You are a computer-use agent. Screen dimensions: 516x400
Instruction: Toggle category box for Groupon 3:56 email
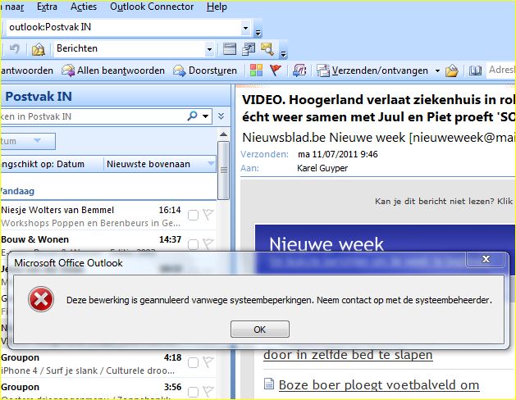point(193,392)
